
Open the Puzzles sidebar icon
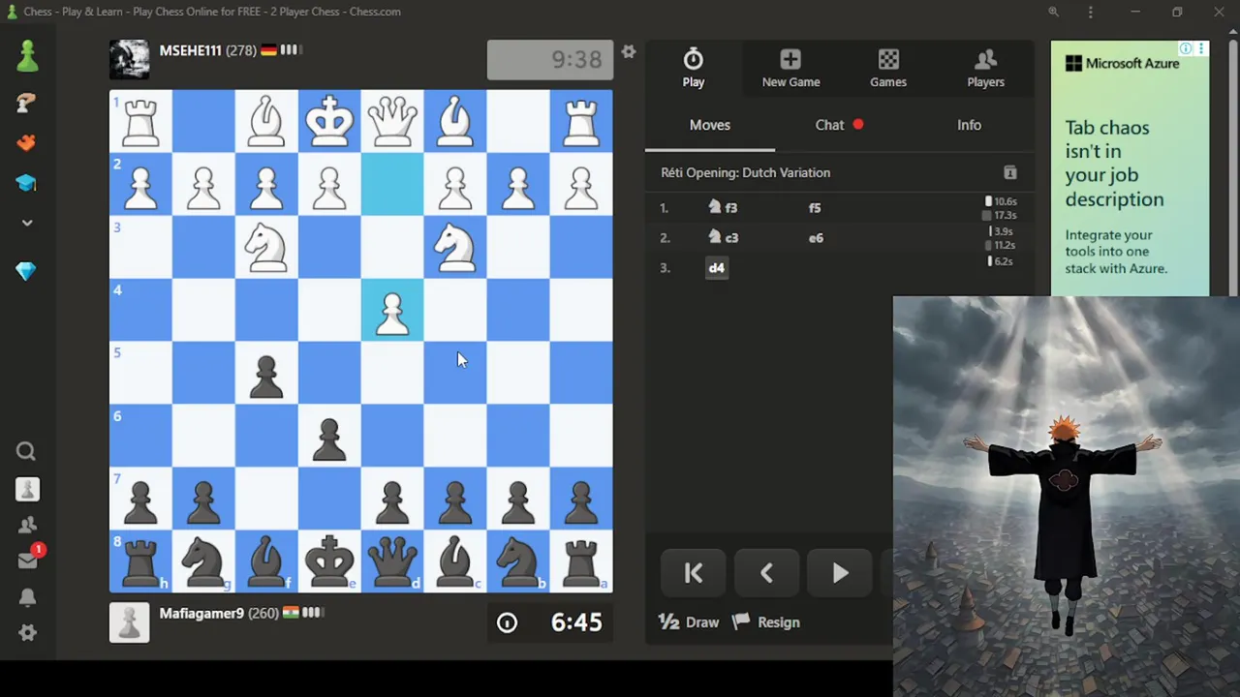point(27,142)
